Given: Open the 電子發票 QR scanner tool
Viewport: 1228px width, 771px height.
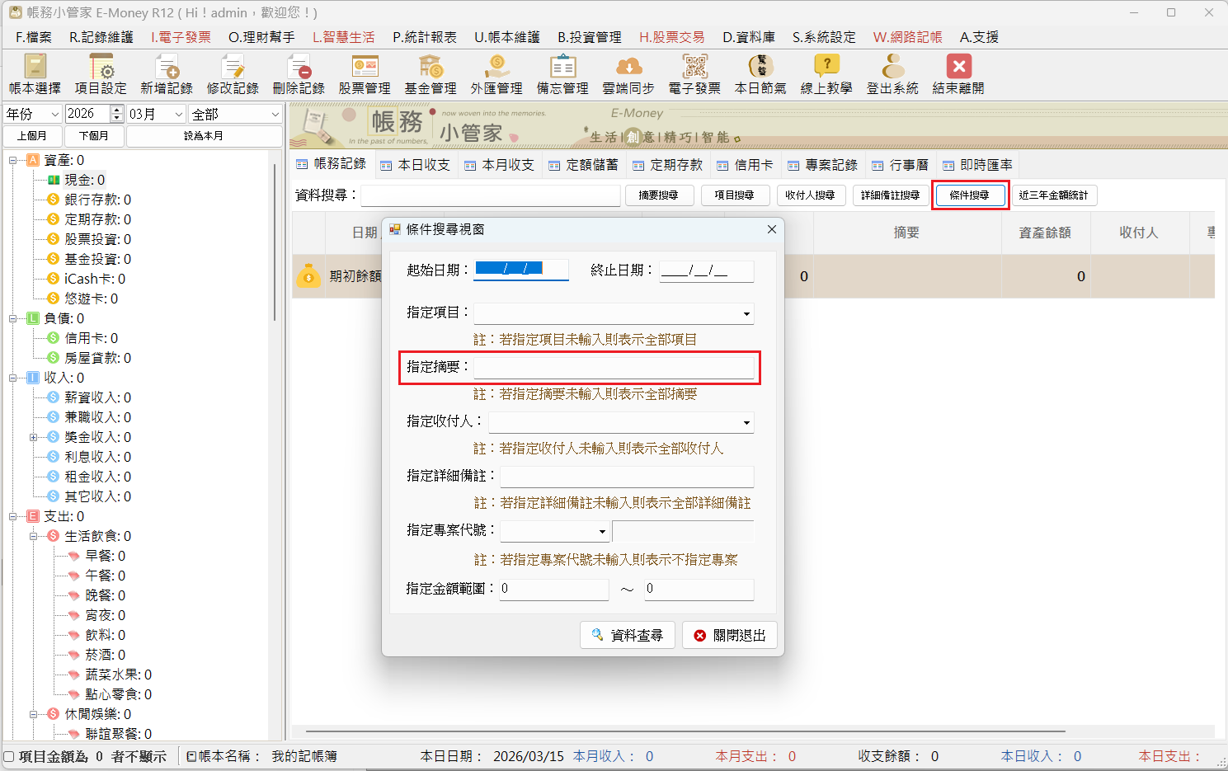Looking at the screenshot, I should 694,73.
